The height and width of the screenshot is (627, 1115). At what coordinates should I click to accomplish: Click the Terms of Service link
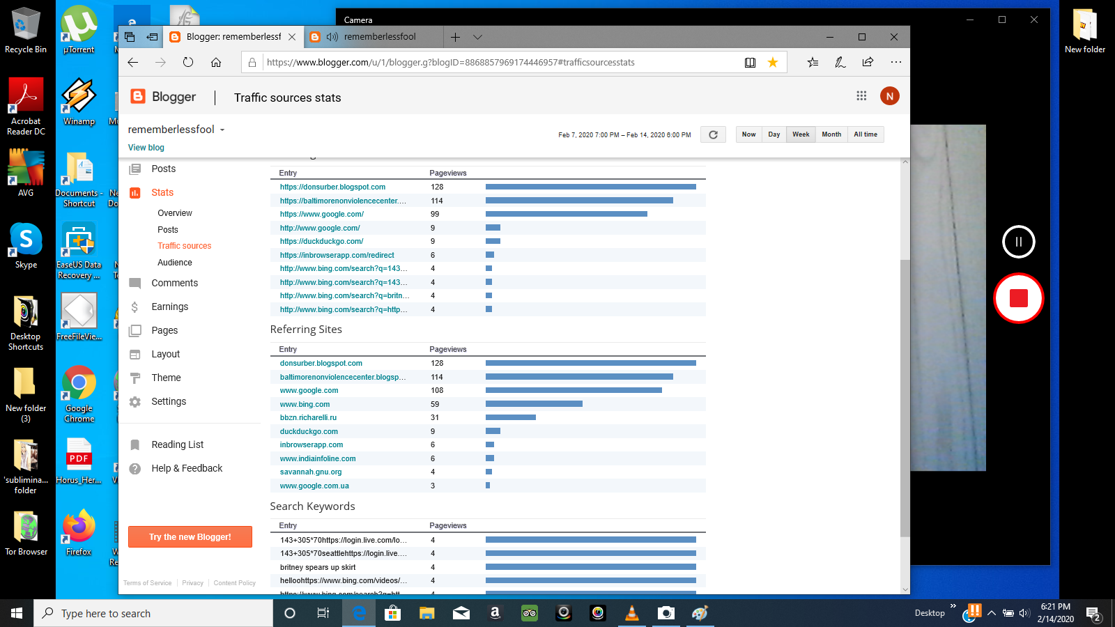click(147, 583)
